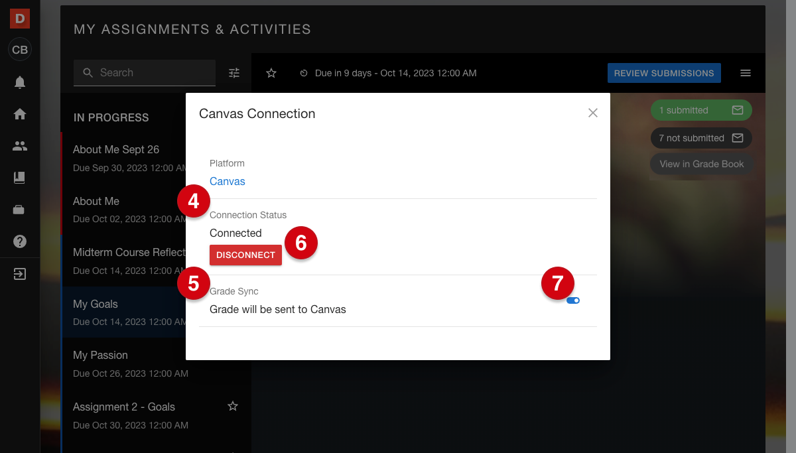Open the filter options icon beside Search
796x453 pixels.
tap(234, 73)
